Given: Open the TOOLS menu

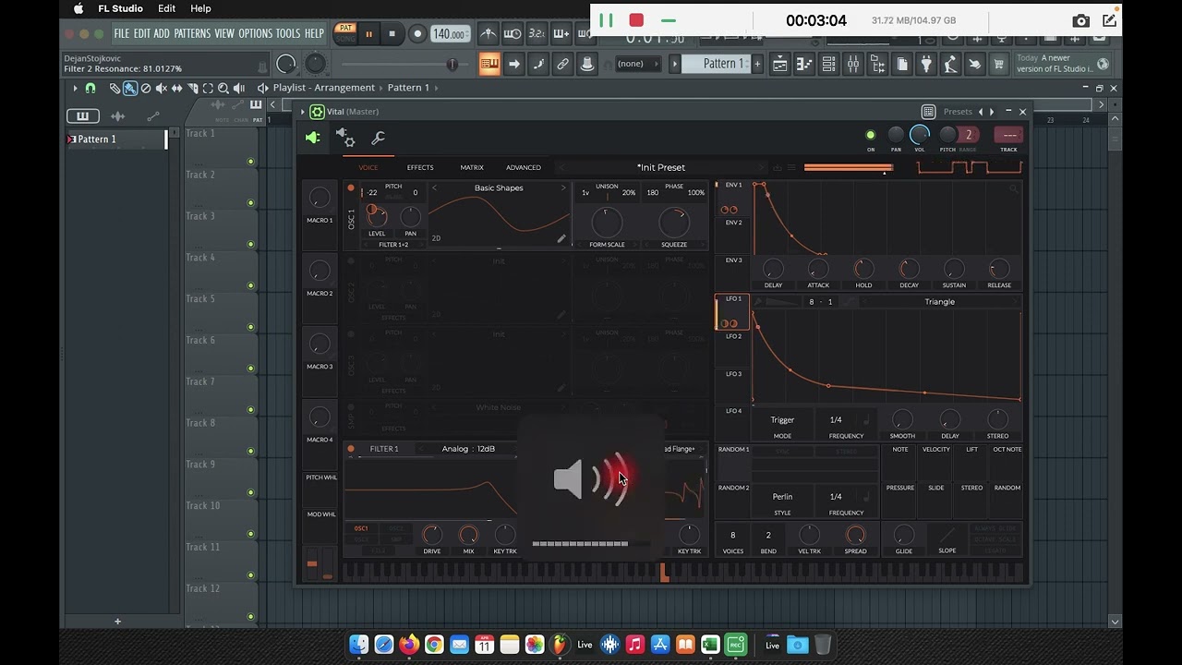Looking at the screenshot, I should (x=288, y=33).
